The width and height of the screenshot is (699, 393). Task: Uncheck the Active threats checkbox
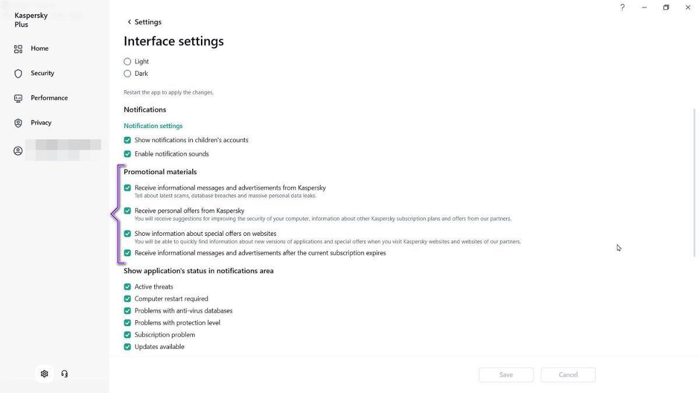click(128, 287)
